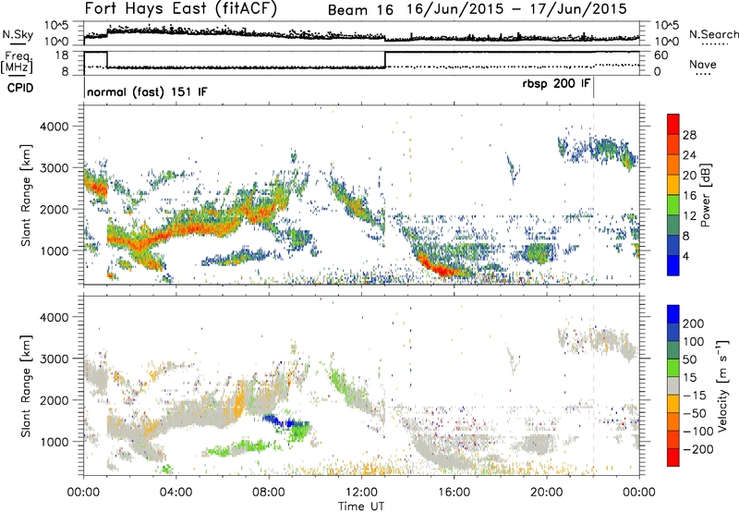Click the solid line sample under N.Sky
The width and height of the screenshot is (739, 512).
[x=18, y=44]
